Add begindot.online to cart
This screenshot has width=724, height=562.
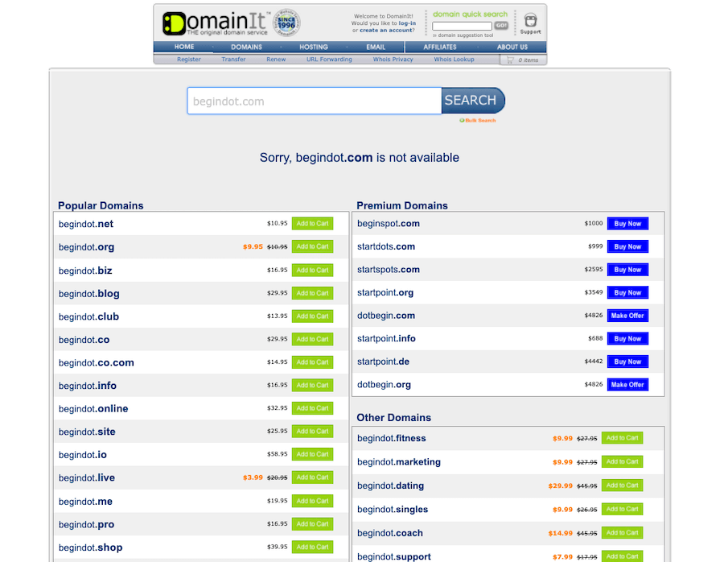click(x=313, y=408)
